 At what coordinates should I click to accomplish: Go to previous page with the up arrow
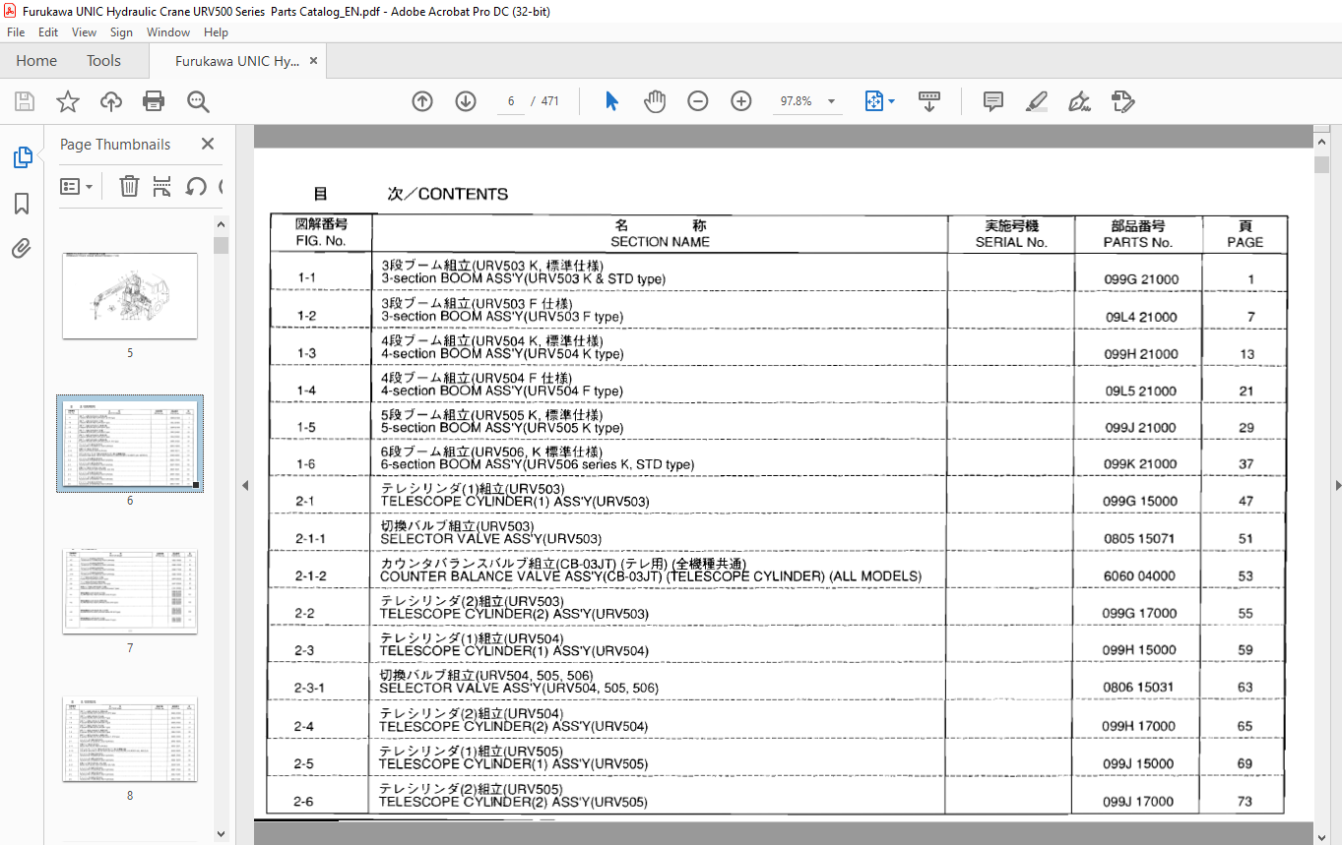click(x=422, y=101)
